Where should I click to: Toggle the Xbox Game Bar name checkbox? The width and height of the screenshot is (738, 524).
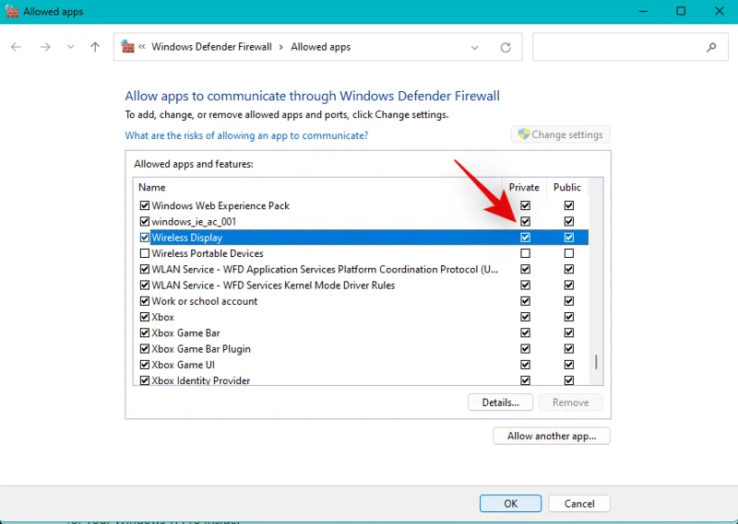click(144, 333)
